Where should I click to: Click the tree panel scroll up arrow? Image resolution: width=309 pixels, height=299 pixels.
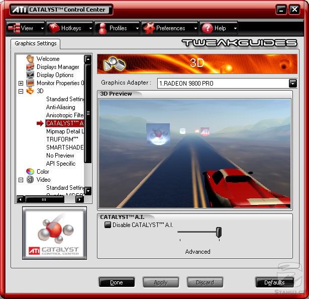tap(88, 59)
